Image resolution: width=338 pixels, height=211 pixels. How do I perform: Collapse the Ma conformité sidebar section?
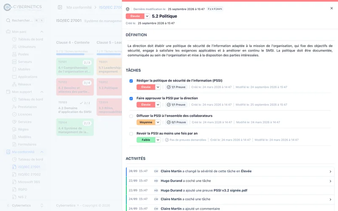click(x=42, y=152)
